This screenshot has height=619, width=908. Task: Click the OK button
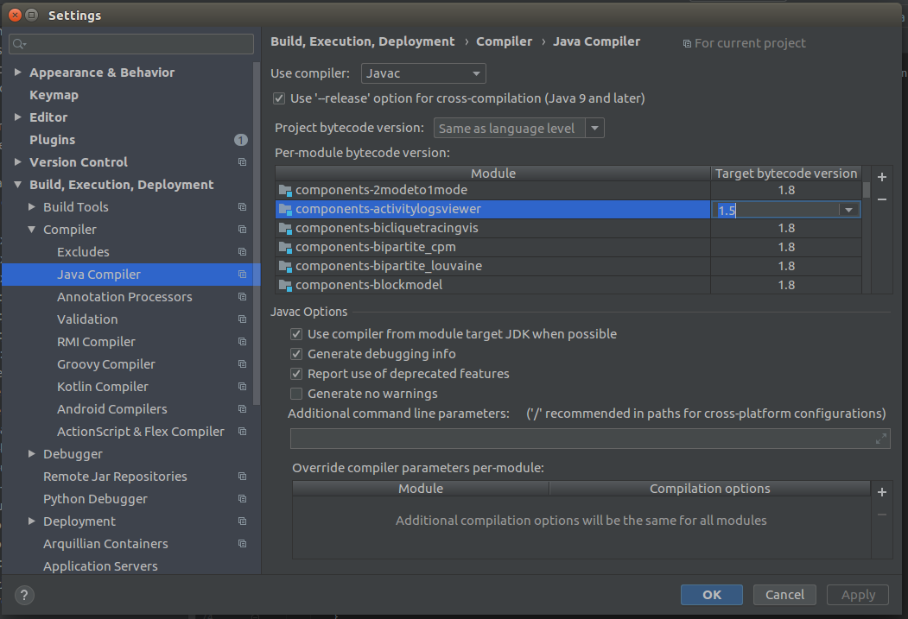click(x=711, y=594)
